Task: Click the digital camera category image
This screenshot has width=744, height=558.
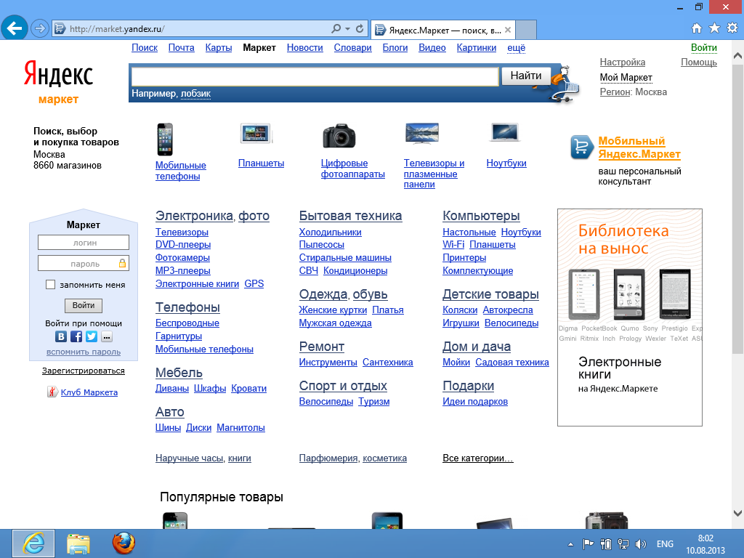Action: coord(339,136)
